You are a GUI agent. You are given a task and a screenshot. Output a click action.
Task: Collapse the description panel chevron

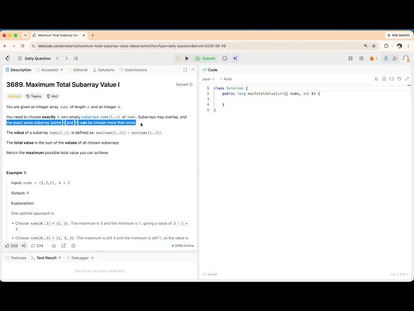coord(193,70)
